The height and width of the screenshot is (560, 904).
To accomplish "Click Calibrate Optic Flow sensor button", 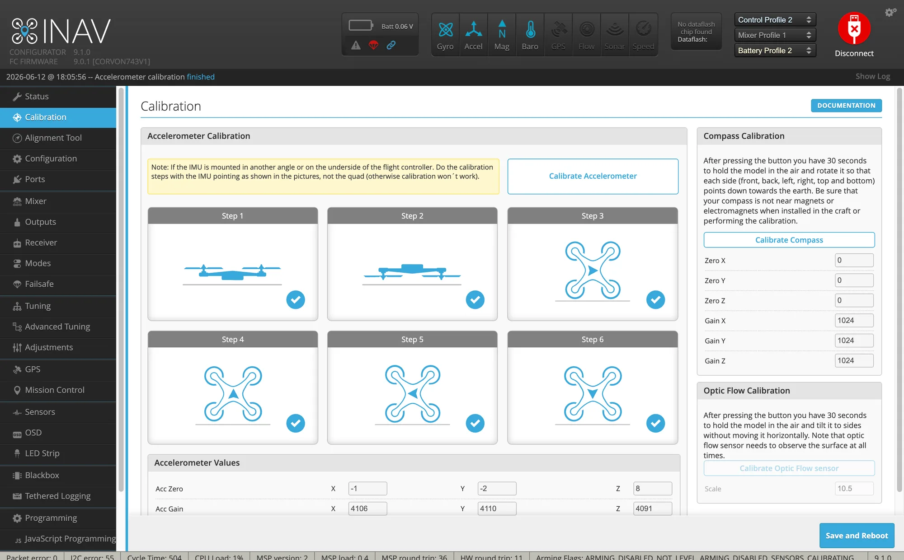I will pyautogui.click(x=789, y=468).
